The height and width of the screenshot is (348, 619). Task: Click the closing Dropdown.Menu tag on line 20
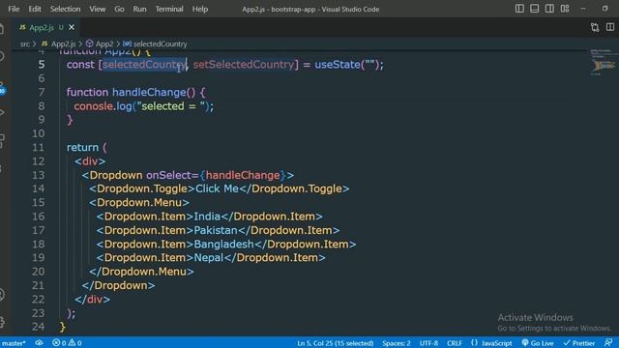141,272
